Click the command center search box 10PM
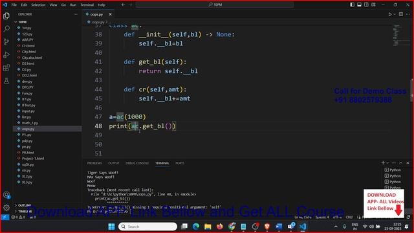Image resolution: width=414 pixels, height=233 pixels. click(x=215, y=5)
